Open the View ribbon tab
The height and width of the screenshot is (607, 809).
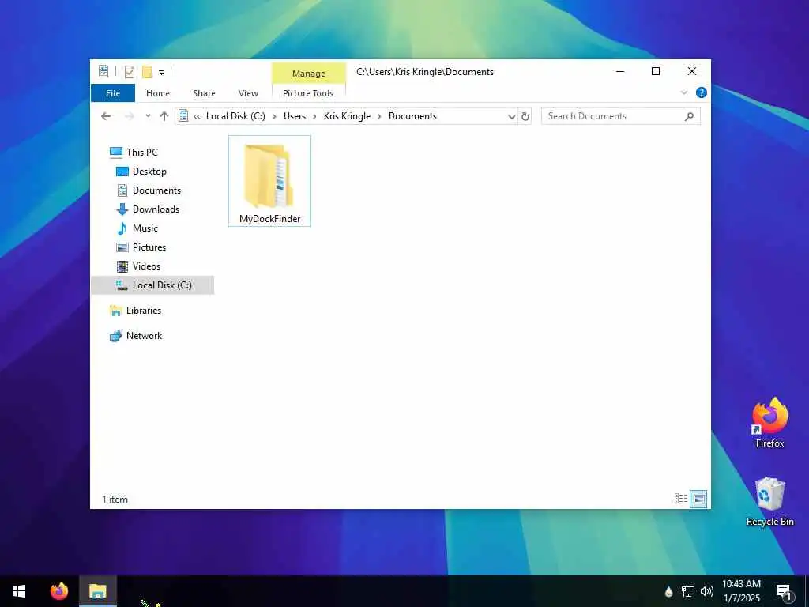pos(248,93)
